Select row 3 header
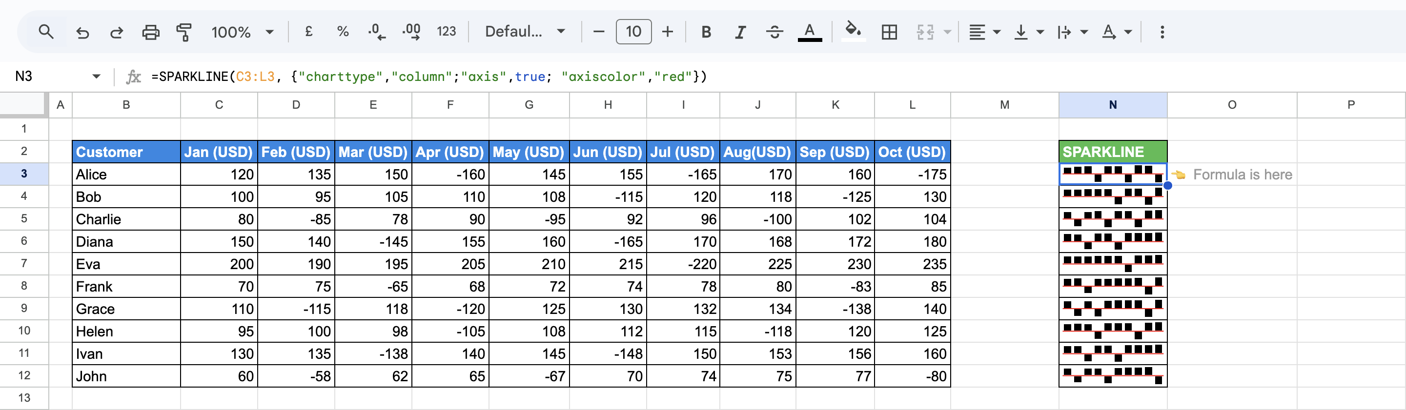Screen dimensions: 1406x410 pos(24,174)
